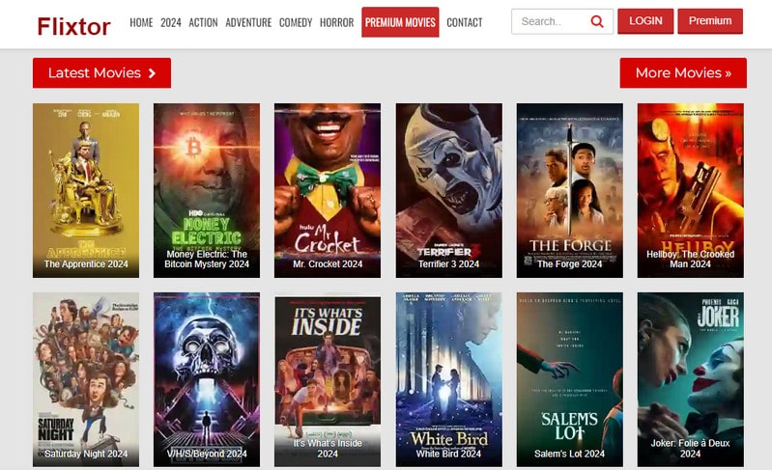Open the 2024 menu category
Screen dimensions: 772x470
171,22
